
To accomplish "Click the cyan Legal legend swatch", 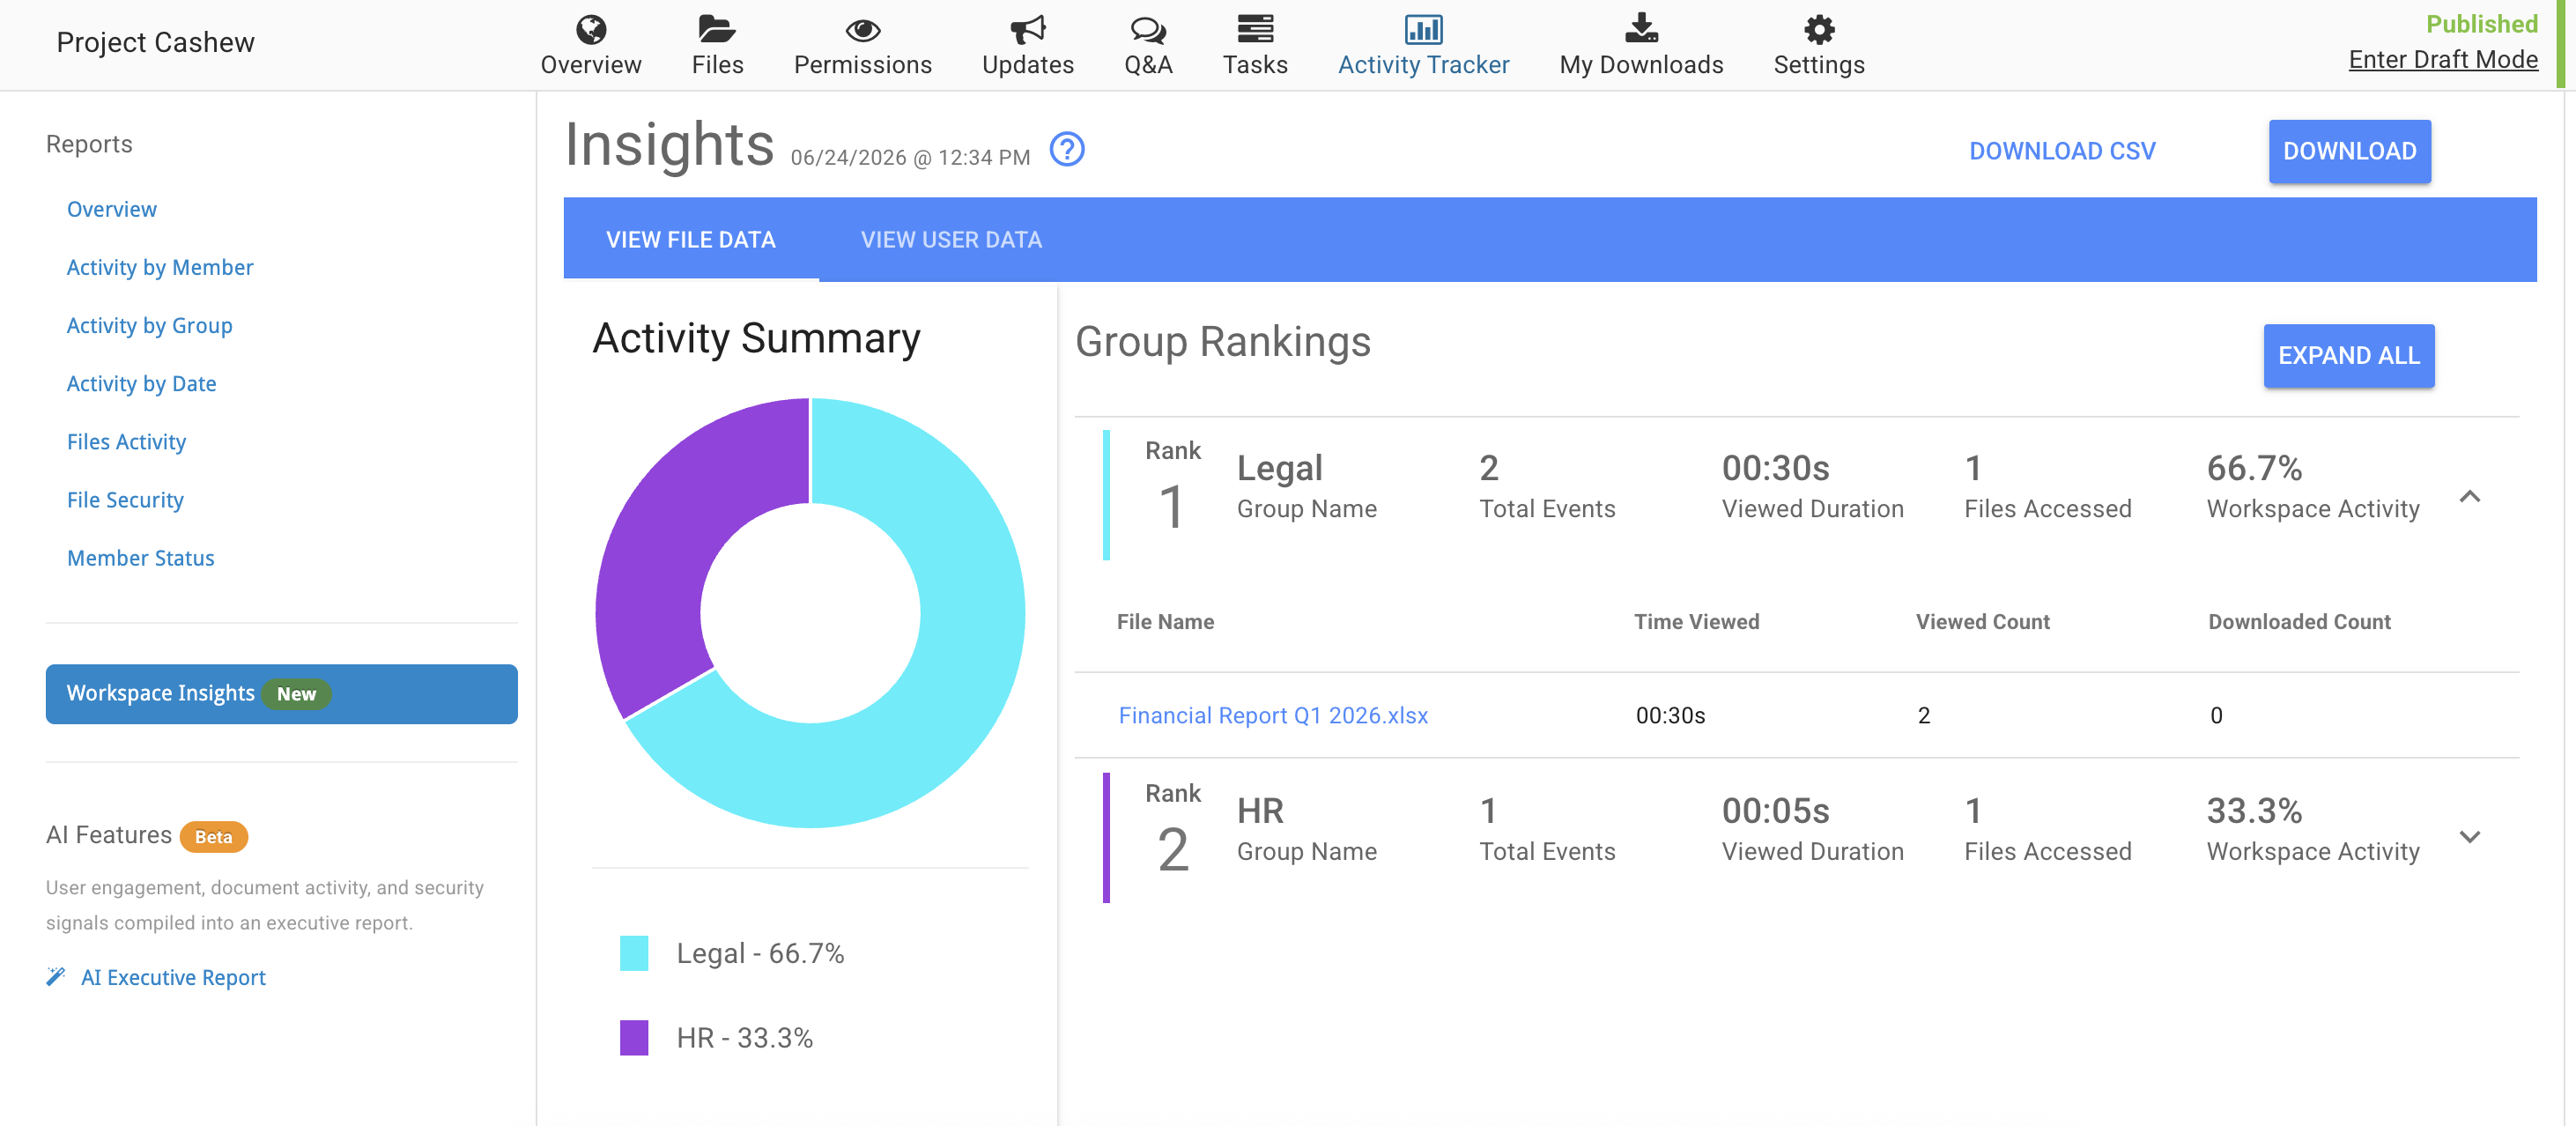I will pos(633,953).
